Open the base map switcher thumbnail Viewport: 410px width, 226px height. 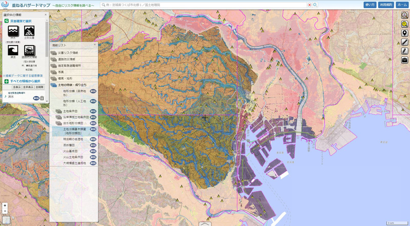pos(6,220)
